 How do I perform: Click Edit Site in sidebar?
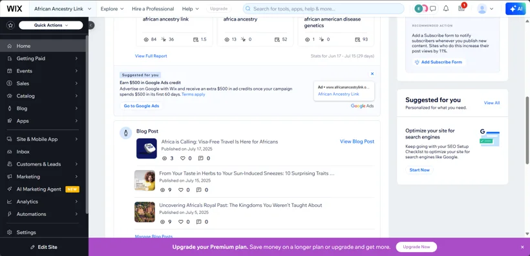tap(45, 247)
